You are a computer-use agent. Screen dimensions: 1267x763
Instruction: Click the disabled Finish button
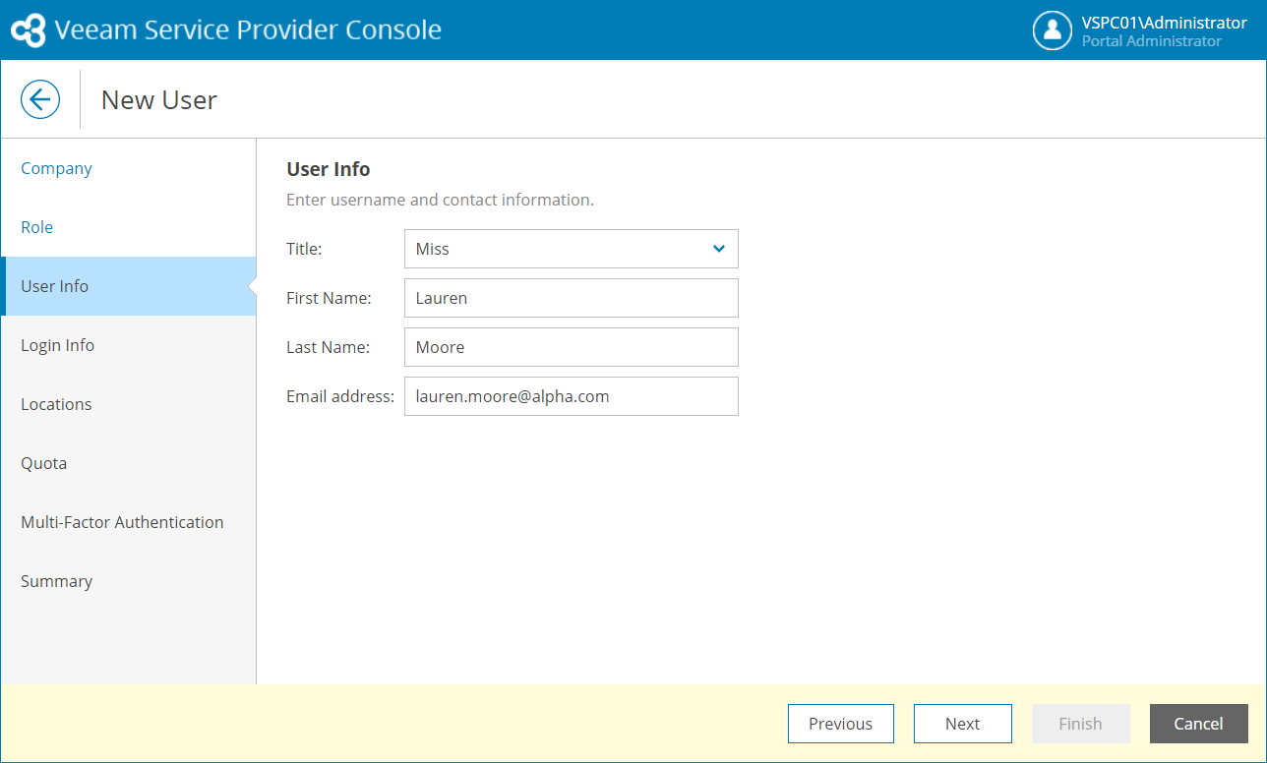(1081, 724)
